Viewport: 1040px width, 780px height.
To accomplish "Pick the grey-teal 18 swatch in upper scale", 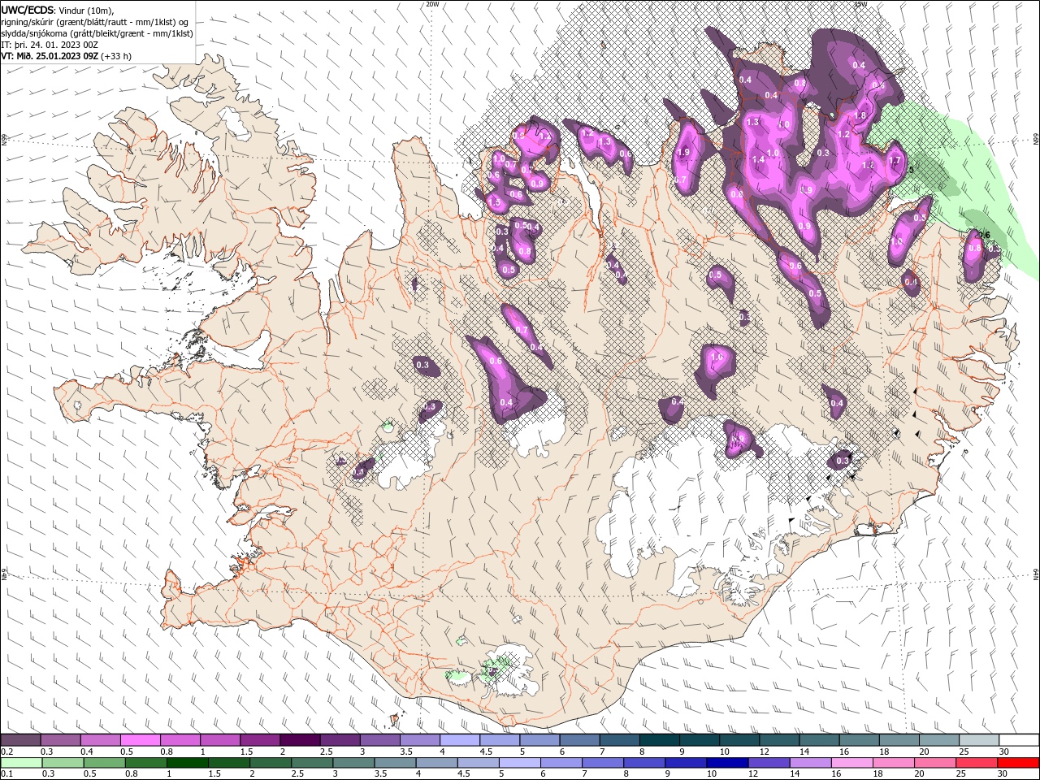I will tap(899, 740).
